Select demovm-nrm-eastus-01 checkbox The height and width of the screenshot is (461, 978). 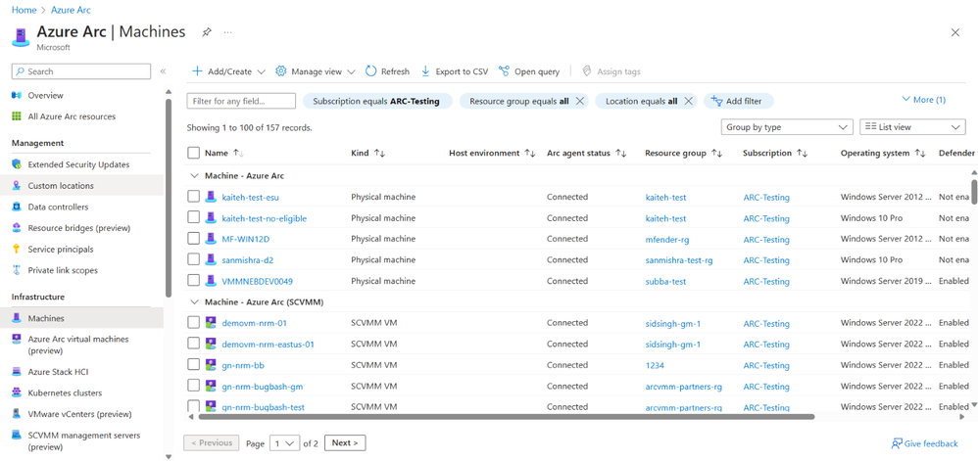[194, 344]
